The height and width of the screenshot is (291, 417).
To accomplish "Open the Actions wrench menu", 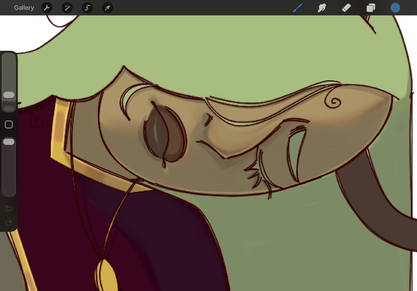I will [47, 8].
